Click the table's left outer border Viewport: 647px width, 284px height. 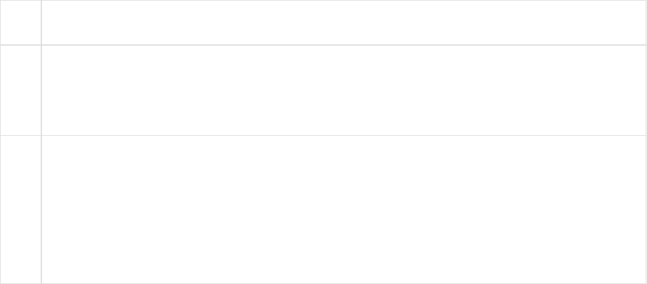tap(0, 142)
